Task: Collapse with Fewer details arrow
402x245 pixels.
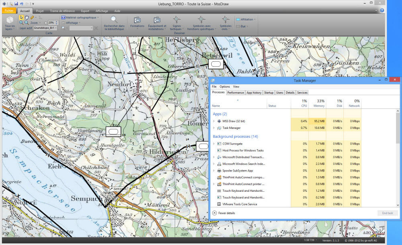Action: (x=214, y=213)
